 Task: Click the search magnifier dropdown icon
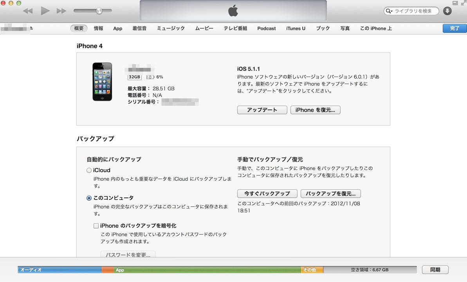[x=389, y=11]
